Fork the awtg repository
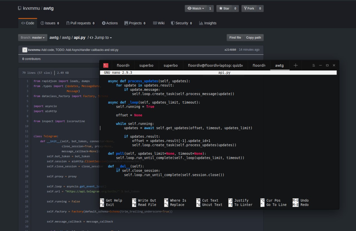Viewport: 356px width, 231px height. [x=249, y=8]
